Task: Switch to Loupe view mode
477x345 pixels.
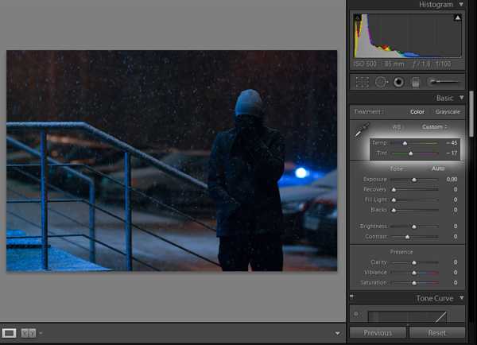Action: pos(10,332)
